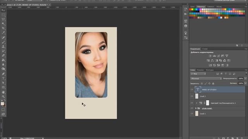Viewport: 248px width, 139px height.
Task: Toggle lock all for layer
Action: [x=213, y=83]
